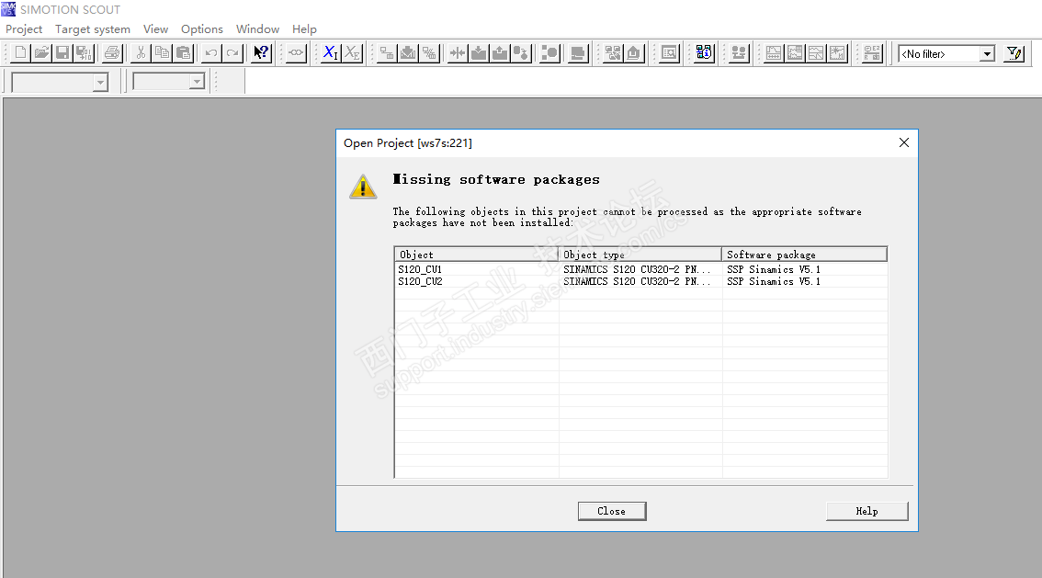Image resolution: width=1042 pixels, height=578 pixels.
Task: Select the S120_CU1 row
Action: coord(640,269)
